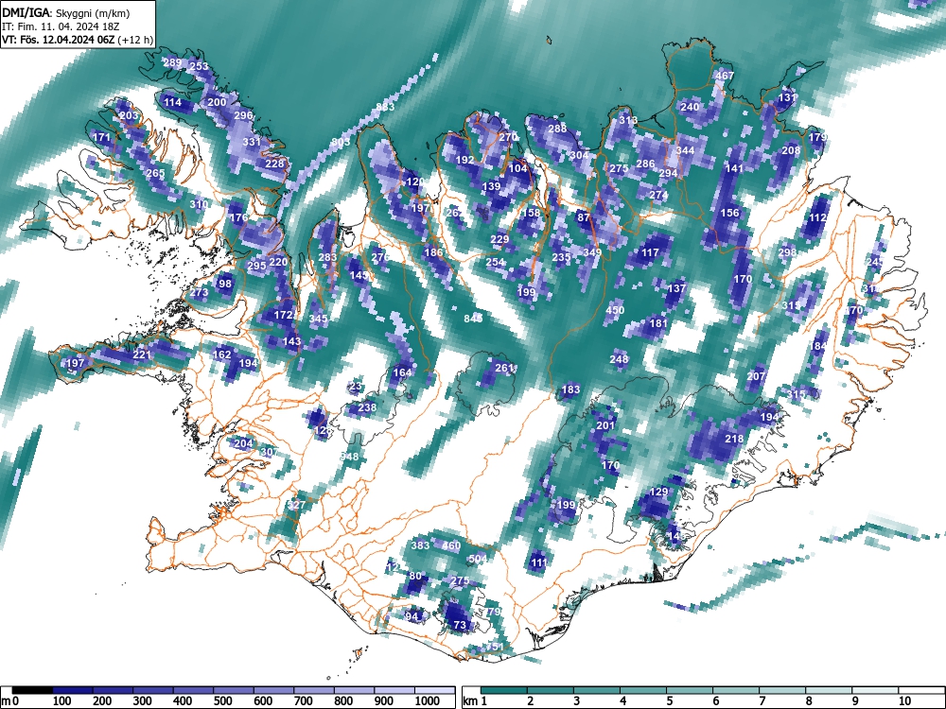Image resolution: width=946 pixels, height=709 pixels.
Task: Click the visibility value 283
Action: click(x=327, y=257)
